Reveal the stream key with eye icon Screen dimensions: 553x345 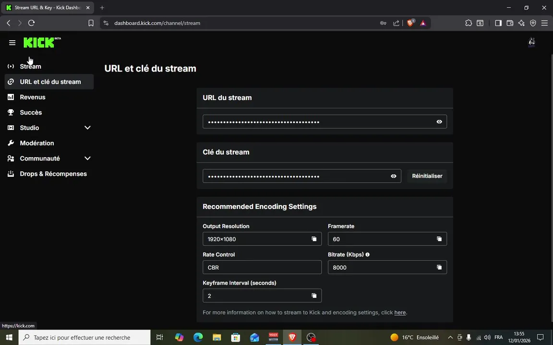click(x=394, y=176)
